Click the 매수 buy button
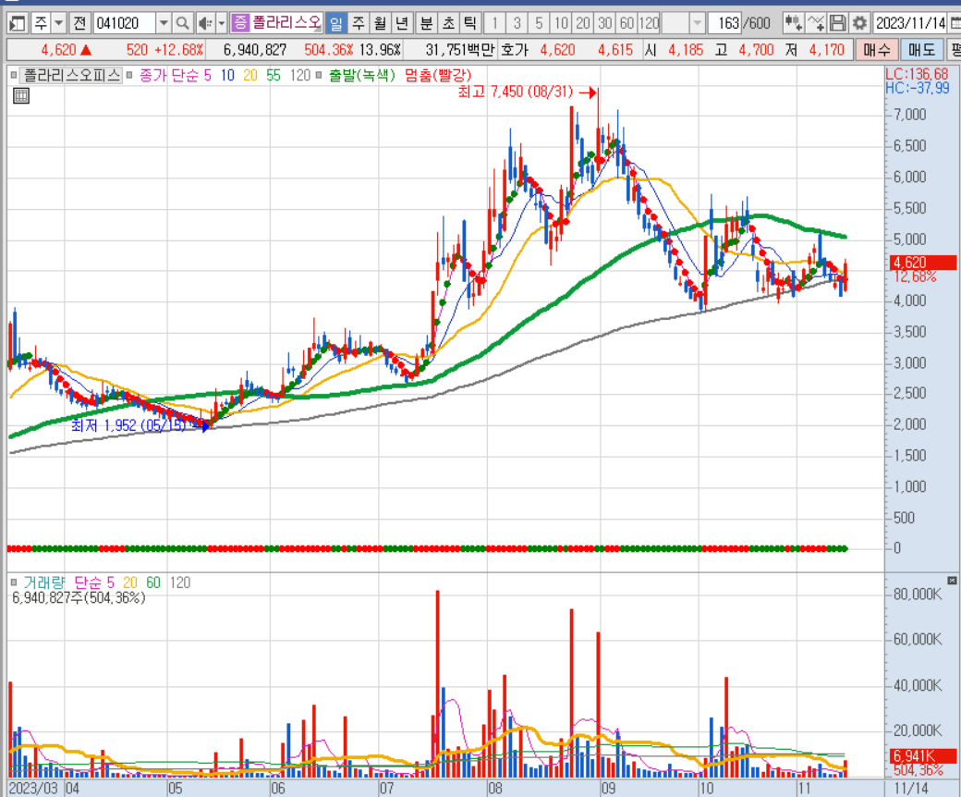961x797 pixels. (x=876, y=50)
